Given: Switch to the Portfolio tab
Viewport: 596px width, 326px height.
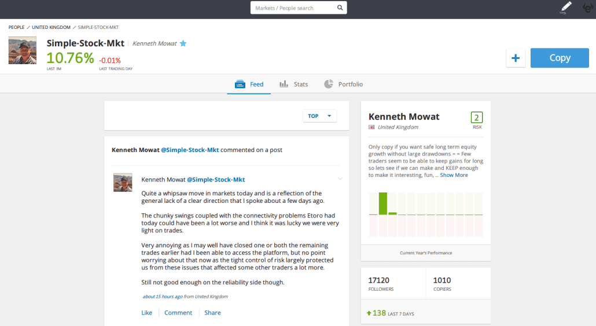Looking at the screenshot, I should tap(344, 84).
